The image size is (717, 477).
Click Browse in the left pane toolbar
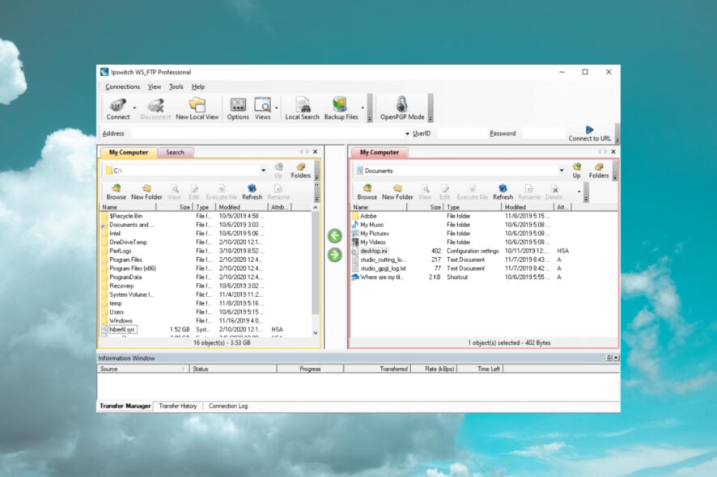(117, 192)
